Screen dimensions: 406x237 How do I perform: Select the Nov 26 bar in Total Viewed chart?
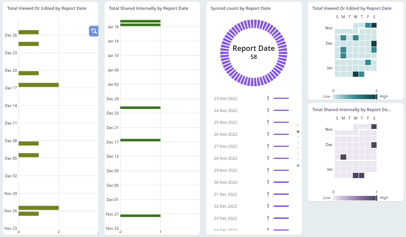click(38, 207)
